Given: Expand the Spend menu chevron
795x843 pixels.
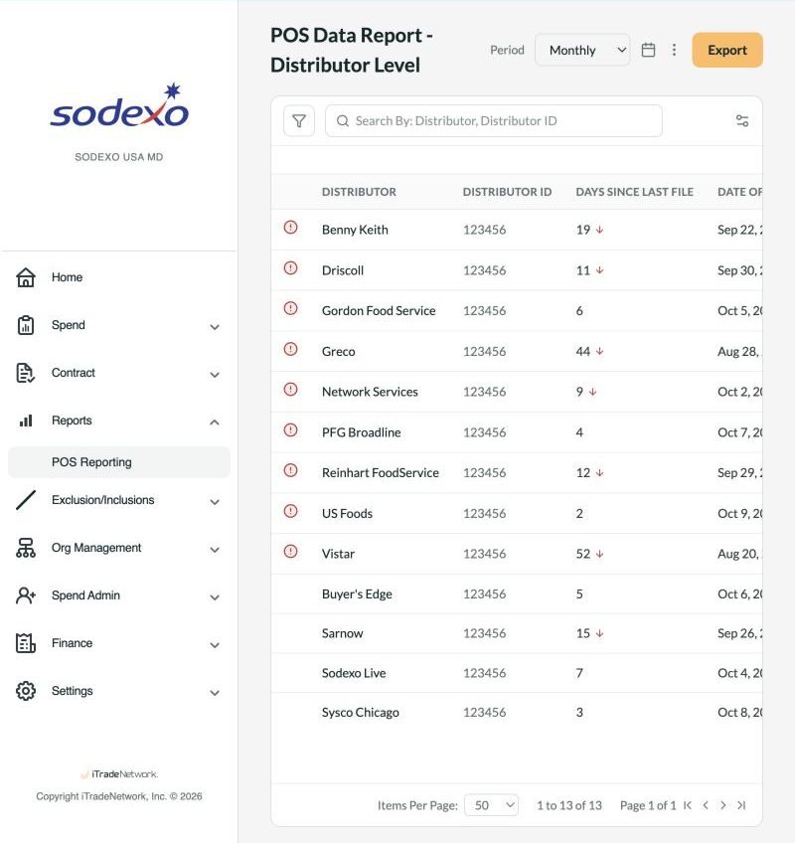Looking at the screenshot, I should coord(215,327).
